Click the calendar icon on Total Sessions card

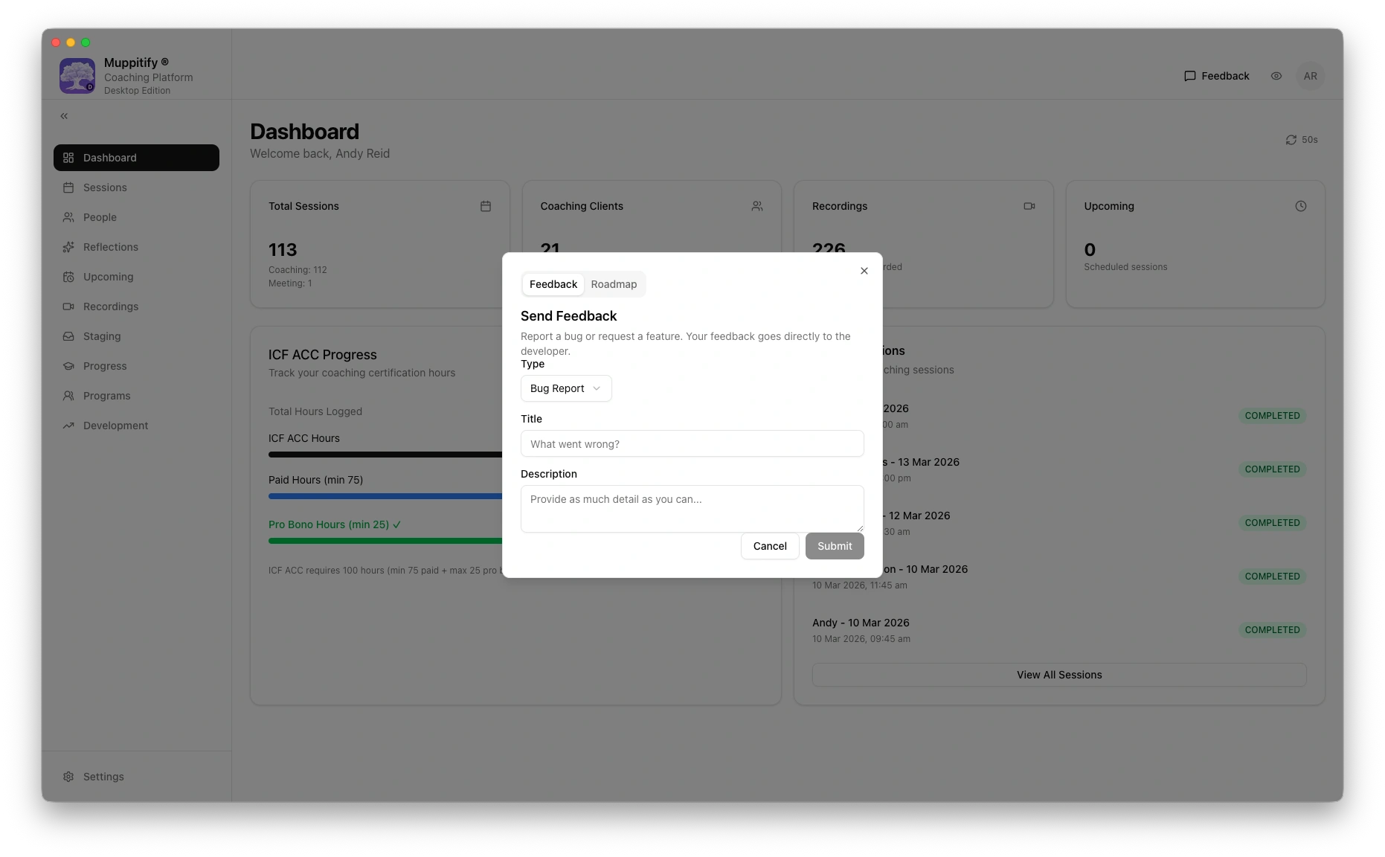(x=486, y=206)
